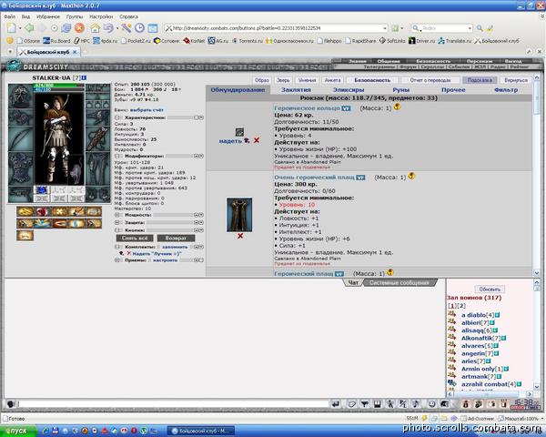Go to page [2] of player list
Image resolution: width=546 pixels, height=437 pixels.
461,306
